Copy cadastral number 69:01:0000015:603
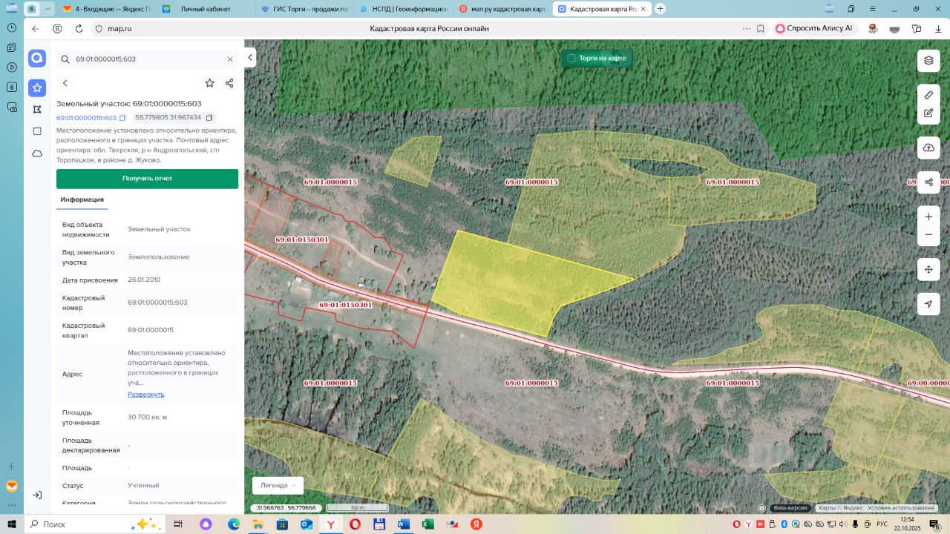The width and height of the screenshot is (950, 534). pos(122,118)
